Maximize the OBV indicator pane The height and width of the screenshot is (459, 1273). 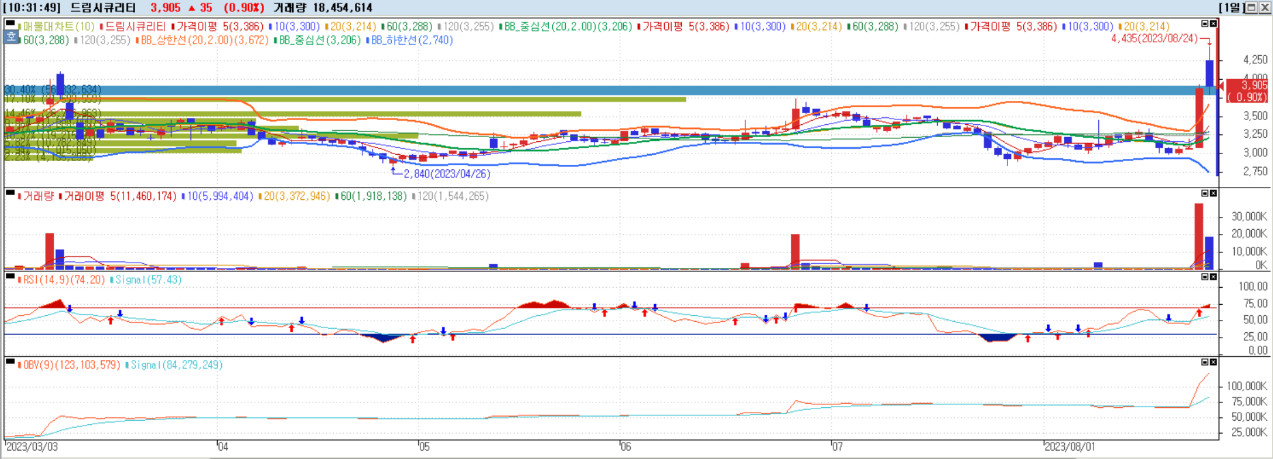(1205, 361)
